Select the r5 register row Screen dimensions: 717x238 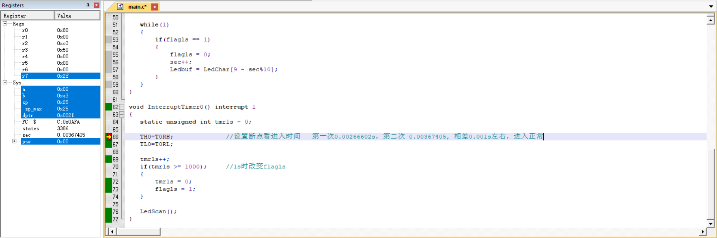(x=60, y=63)
